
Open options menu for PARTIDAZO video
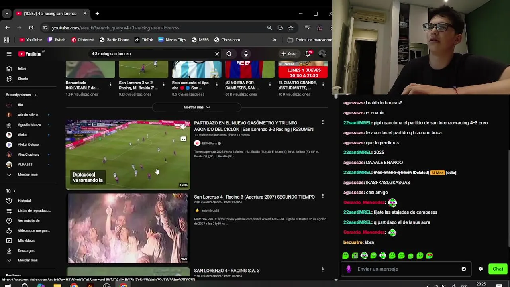[x=323, y=122]
